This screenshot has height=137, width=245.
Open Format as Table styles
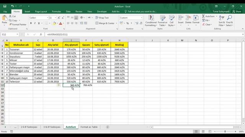point(162,21)
